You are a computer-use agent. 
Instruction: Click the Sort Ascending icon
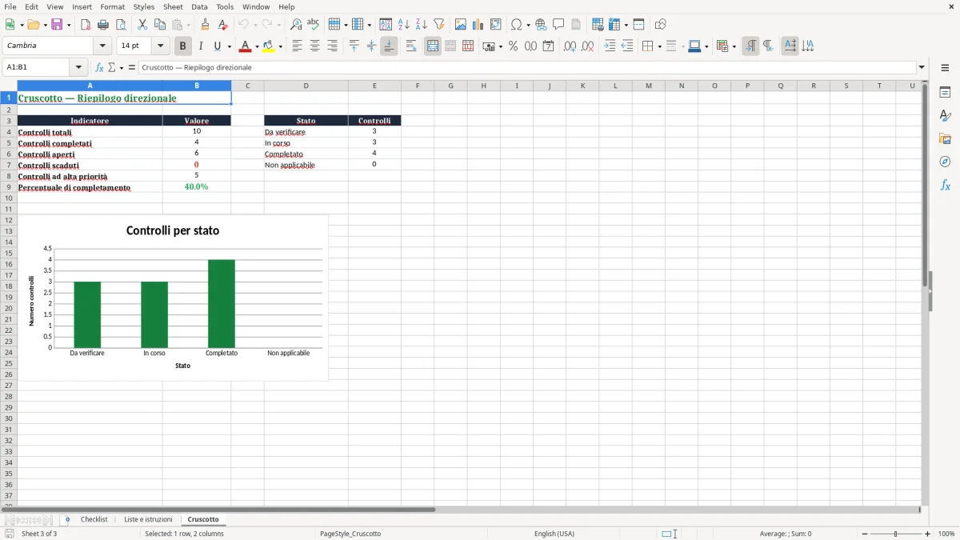(x=404, y=25)
